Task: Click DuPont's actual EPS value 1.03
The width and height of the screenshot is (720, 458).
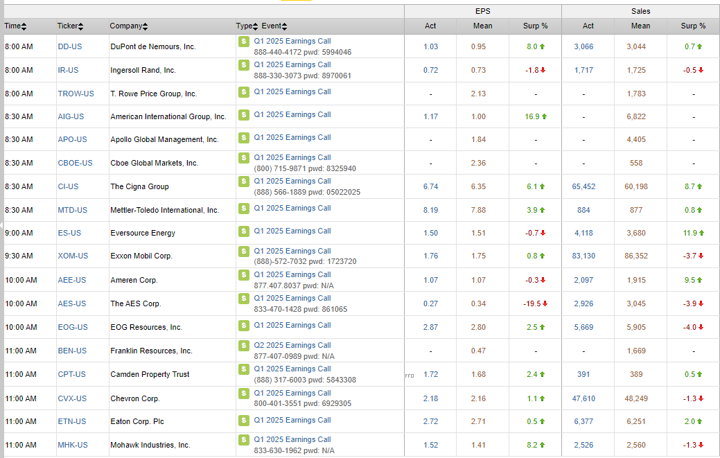Action: (431, 47)
